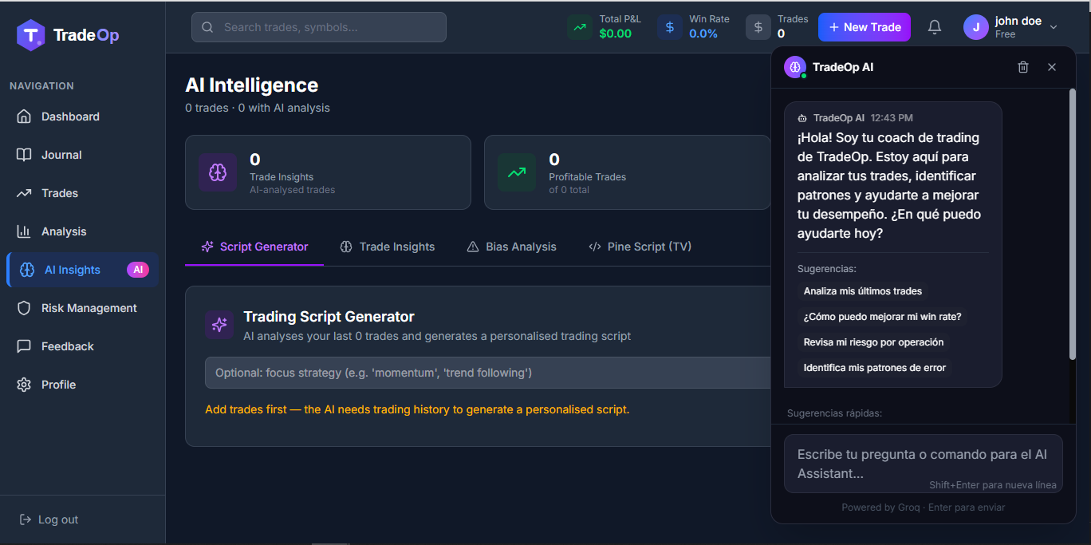Clear chat with the trash icon

coord(1023,67)
